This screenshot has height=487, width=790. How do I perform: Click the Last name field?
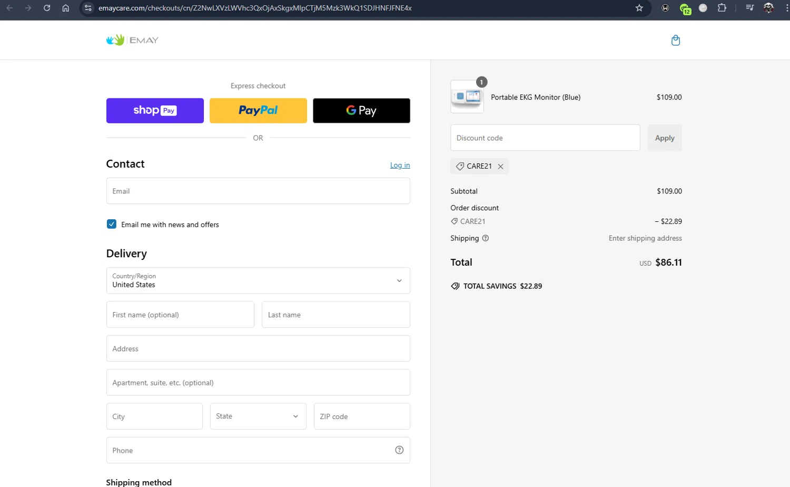tap(336, 315)
